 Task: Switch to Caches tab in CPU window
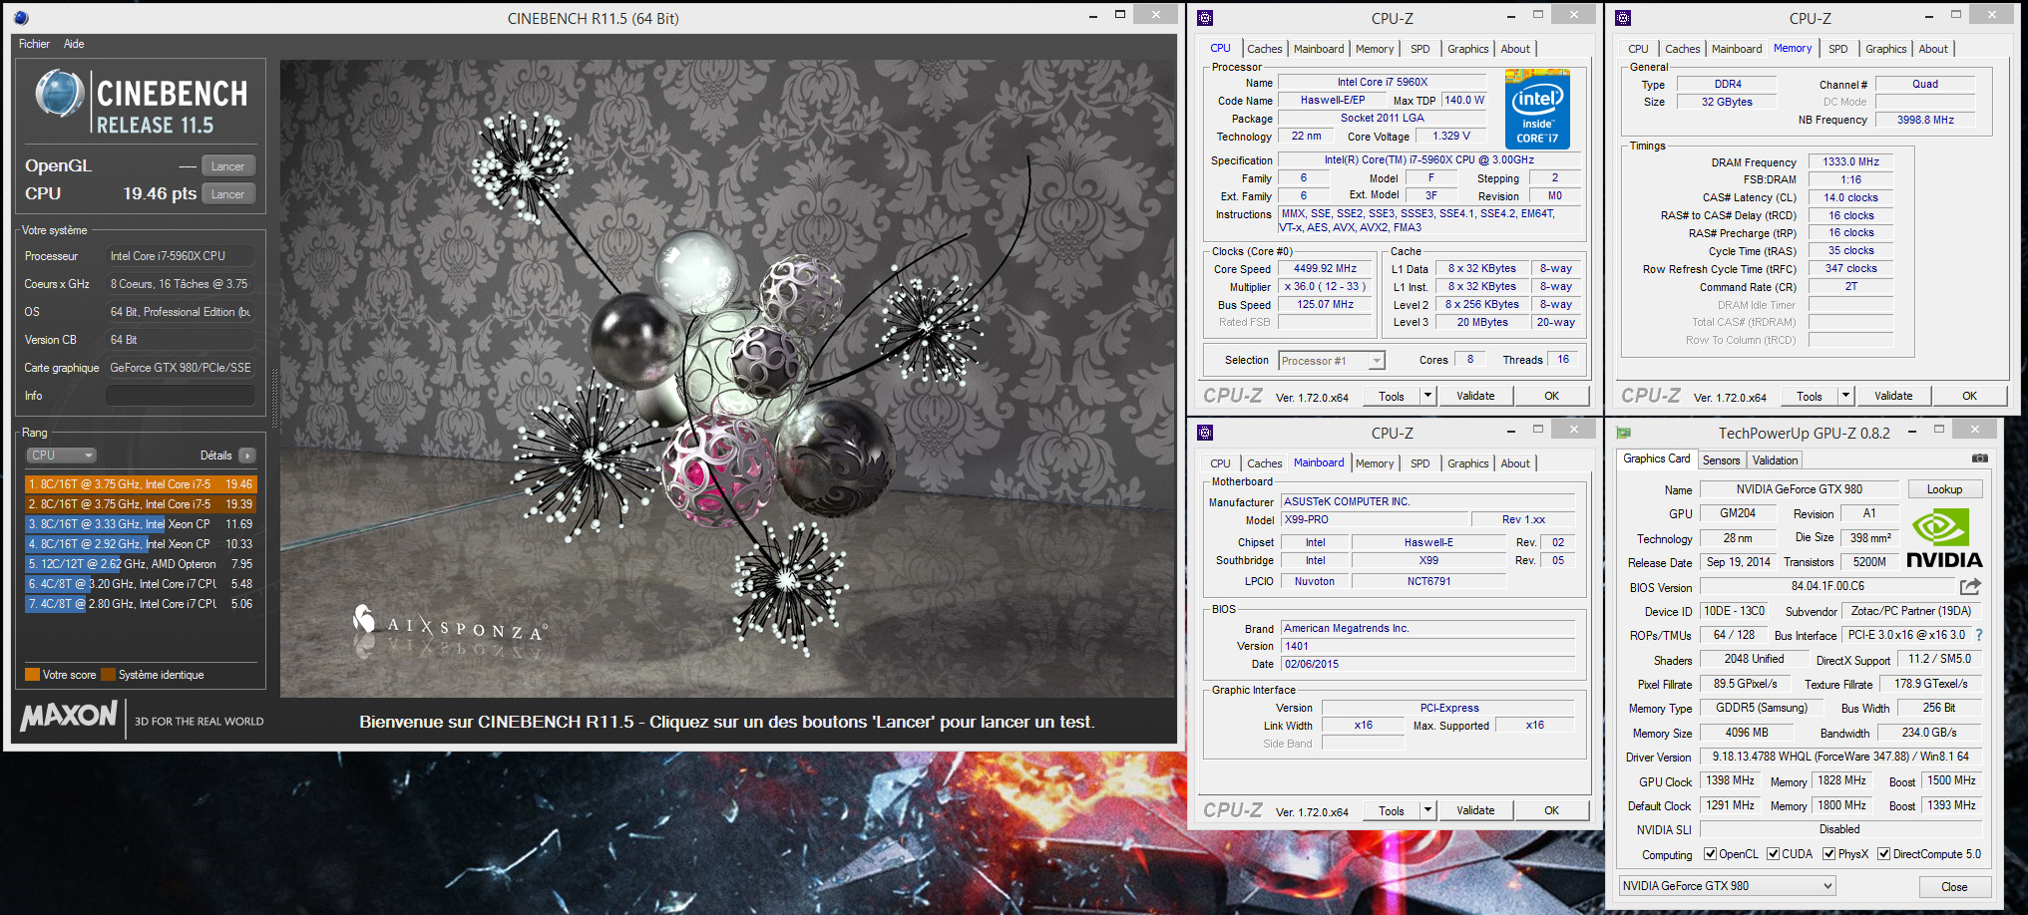[x=1264, y=49]
